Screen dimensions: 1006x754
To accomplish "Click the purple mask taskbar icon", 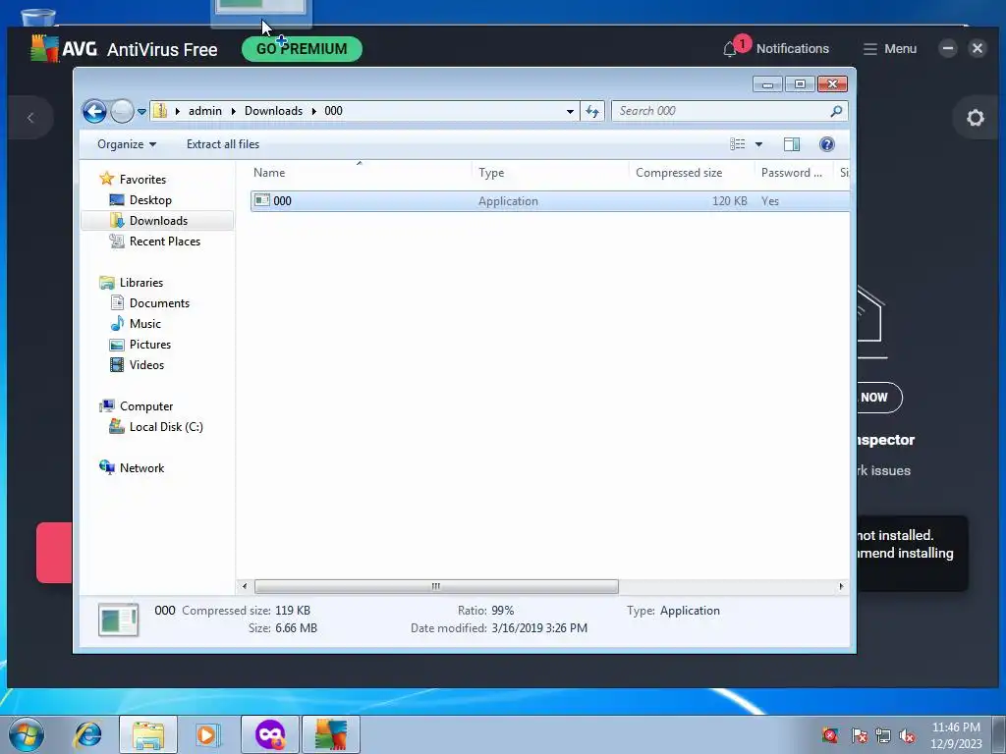I will tap(270, 734).
